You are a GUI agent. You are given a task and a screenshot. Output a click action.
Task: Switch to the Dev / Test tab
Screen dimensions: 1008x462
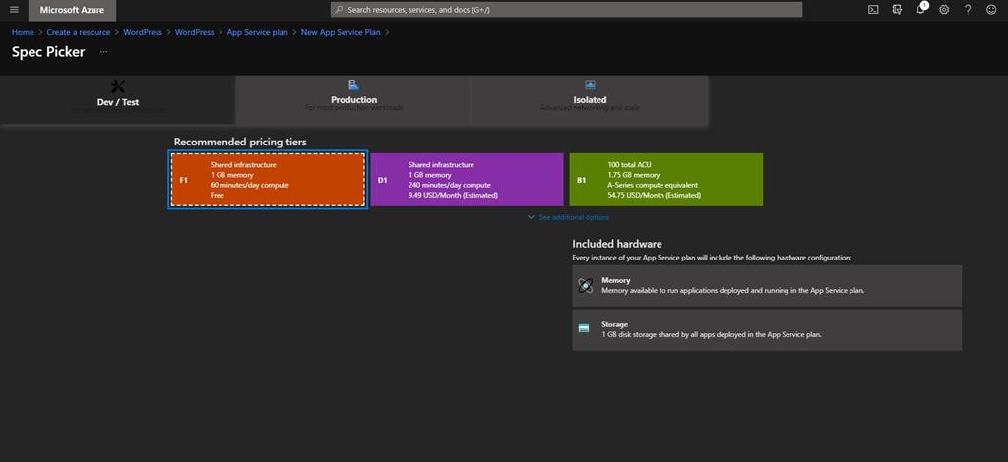point(118,99)
